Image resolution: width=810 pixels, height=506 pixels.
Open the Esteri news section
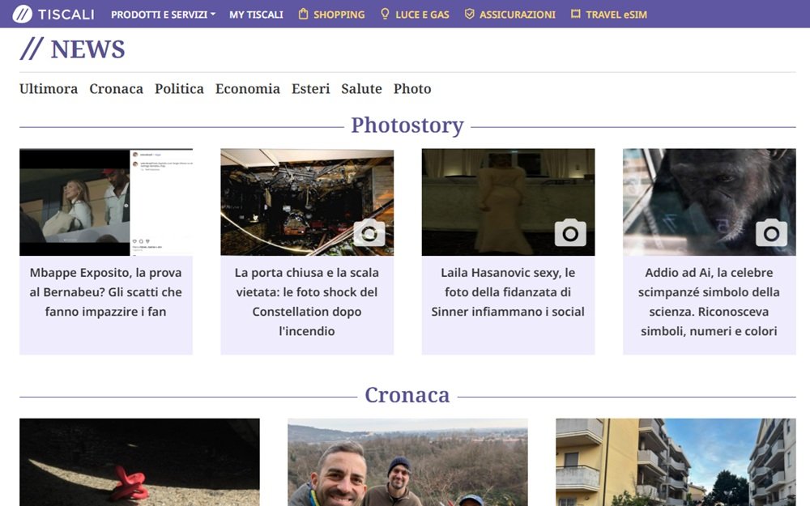coord(311,89)
